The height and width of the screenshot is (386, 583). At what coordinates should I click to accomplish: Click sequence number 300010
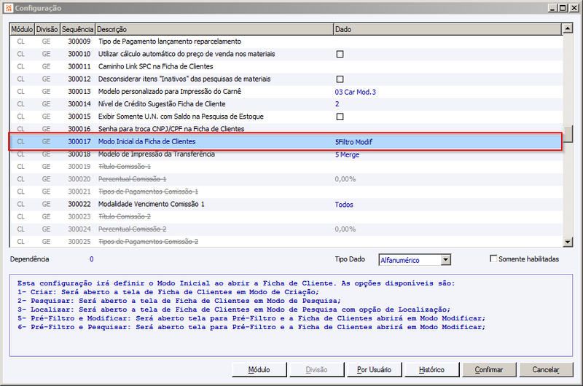[79, 54]
